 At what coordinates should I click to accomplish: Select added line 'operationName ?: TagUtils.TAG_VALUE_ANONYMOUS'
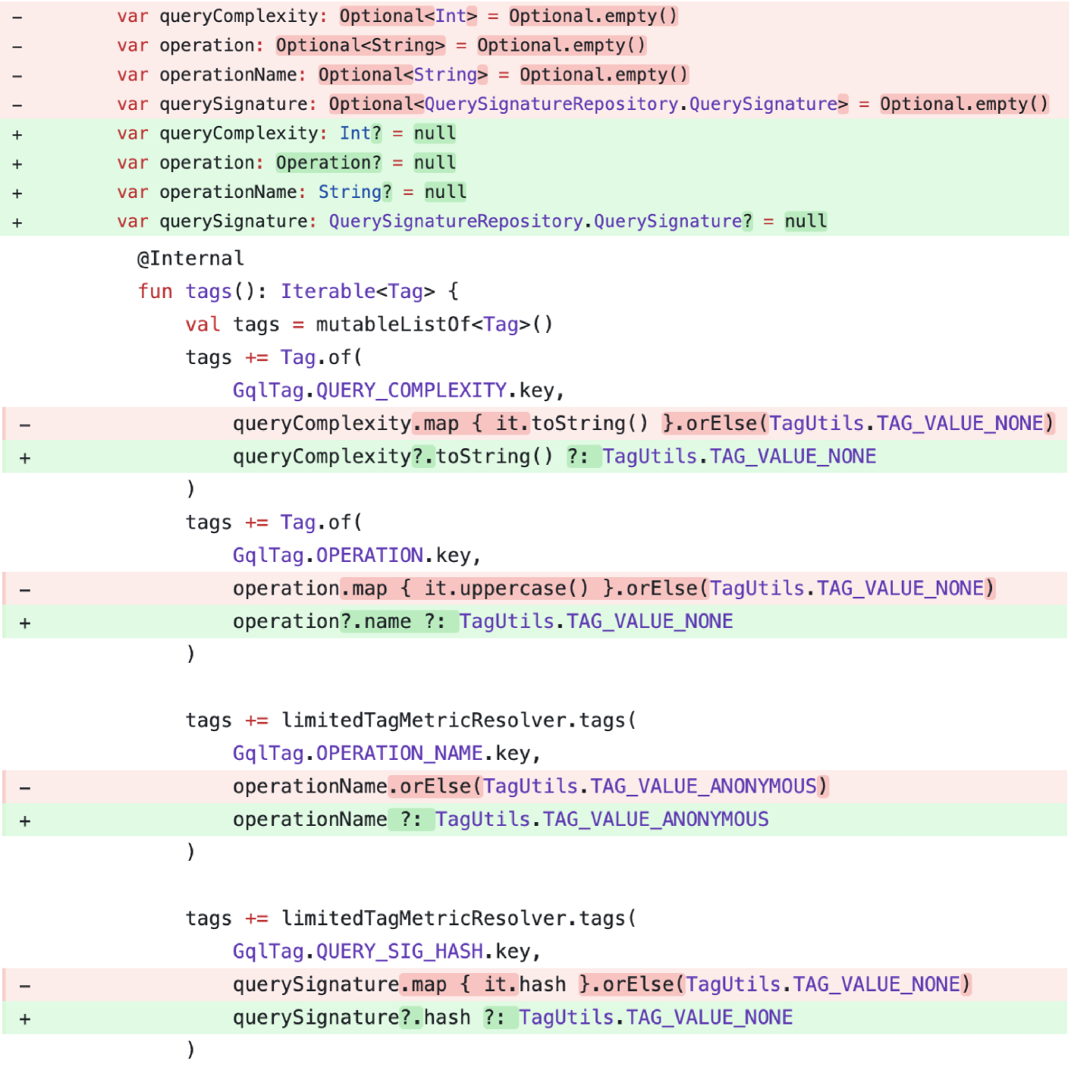tap(535, 820)
